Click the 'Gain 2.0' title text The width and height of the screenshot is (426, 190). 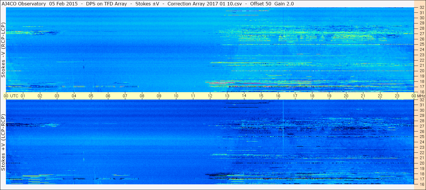284,4
